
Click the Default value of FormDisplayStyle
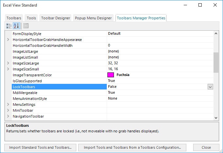coord(114,33)
